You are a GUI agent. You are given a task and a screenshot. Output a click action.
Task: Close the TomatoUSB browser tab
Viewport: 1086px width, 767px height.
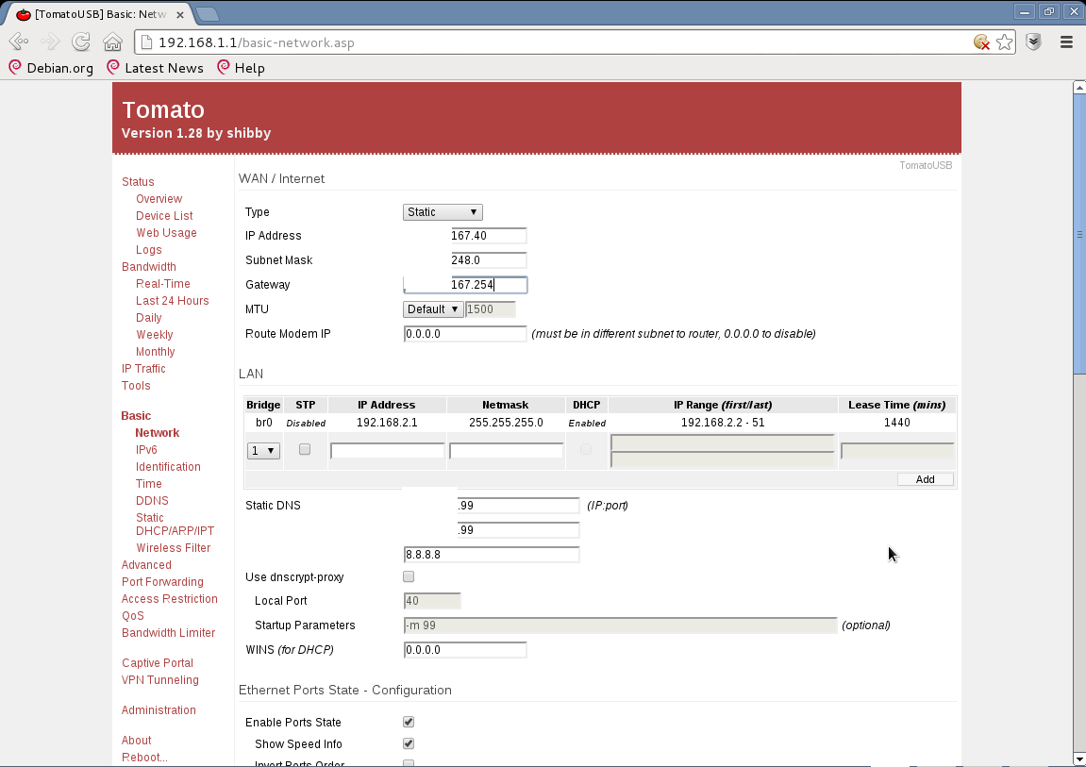pos(180,14)
